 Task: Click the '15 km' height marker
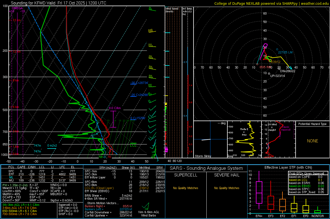point(16,20)
